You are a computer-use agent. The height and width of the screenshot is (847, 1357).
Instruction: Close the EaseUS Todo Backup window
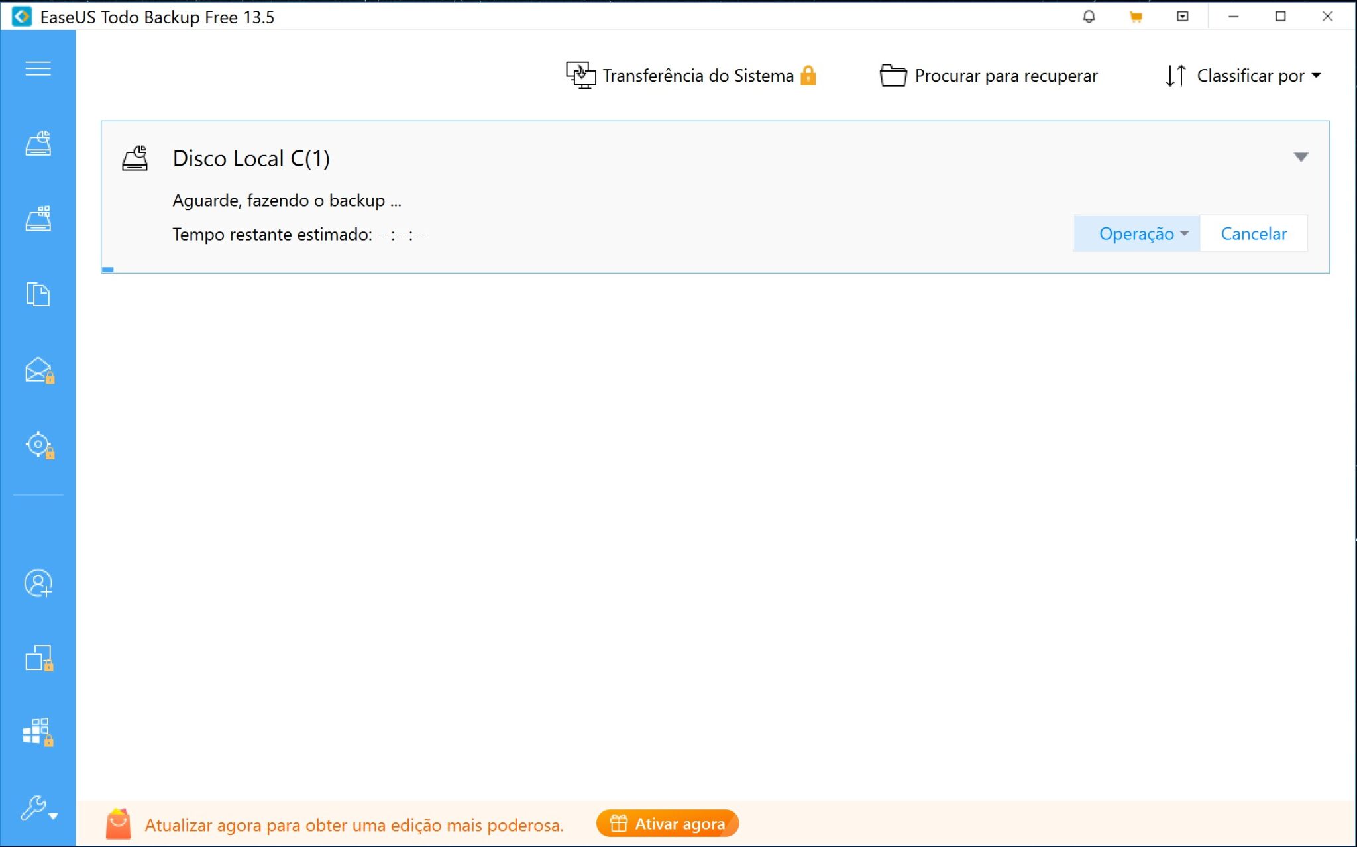(1327, 17)
